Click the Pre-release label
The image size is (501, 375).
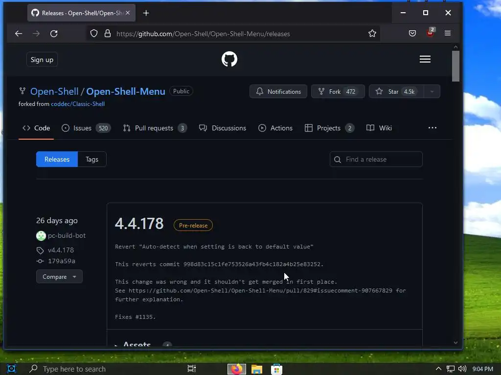coord(193,226)
